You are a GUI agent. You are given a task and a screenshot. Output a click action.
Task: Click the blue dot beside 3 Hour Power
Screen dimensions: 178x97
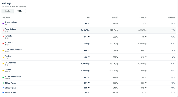[3, 93]
